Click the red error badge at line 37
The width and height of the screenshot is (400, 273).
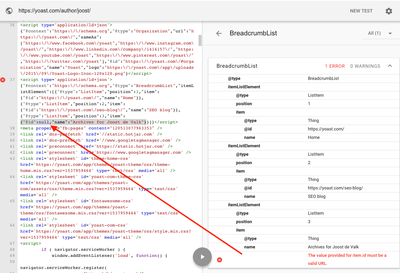3,80
